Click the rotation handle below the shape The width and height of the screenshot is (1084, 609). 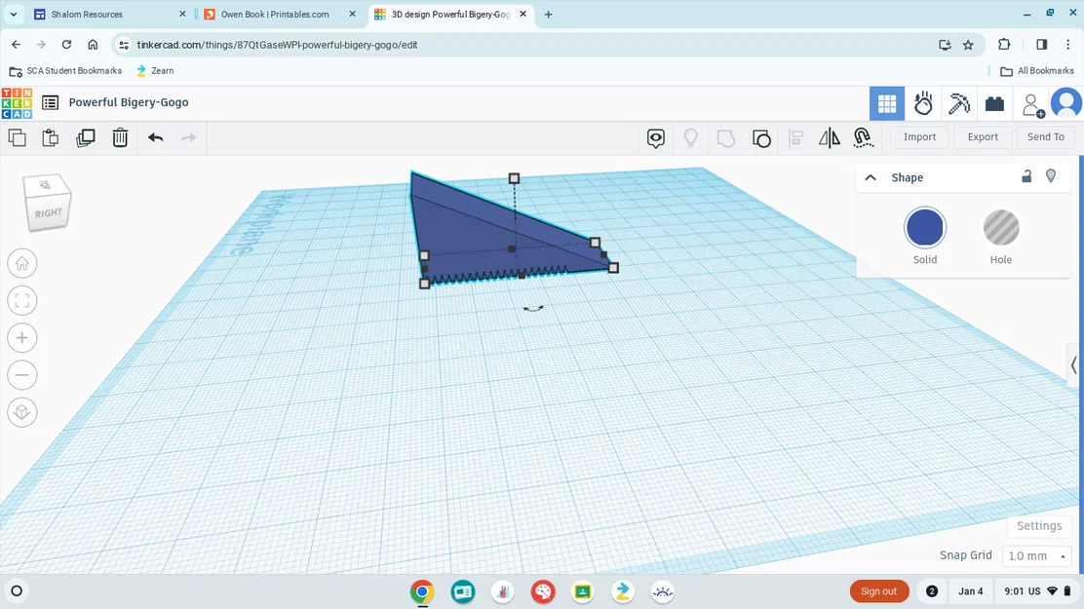533,308
